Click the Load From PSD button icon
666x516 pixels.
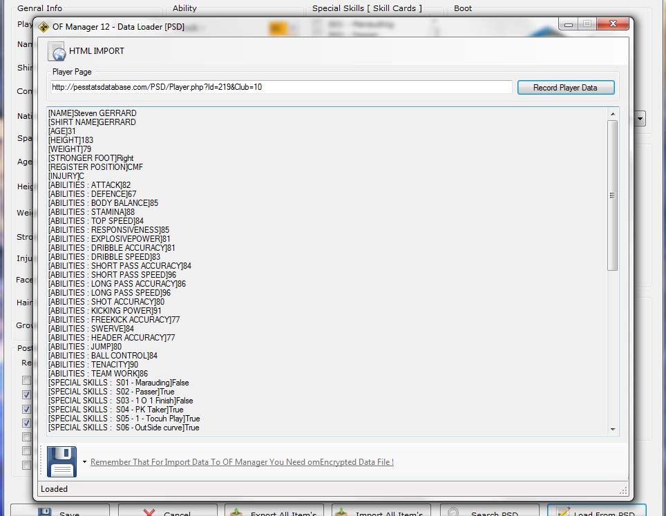[x=561, y=512]
